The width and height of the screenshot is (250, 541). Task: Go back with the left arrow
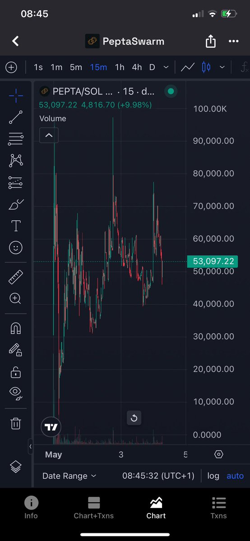click(x=15, y=42)
